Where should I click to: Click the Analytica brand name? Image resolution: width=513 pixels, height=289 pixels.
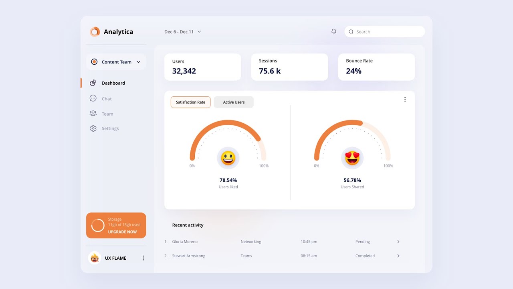[118, 32]
